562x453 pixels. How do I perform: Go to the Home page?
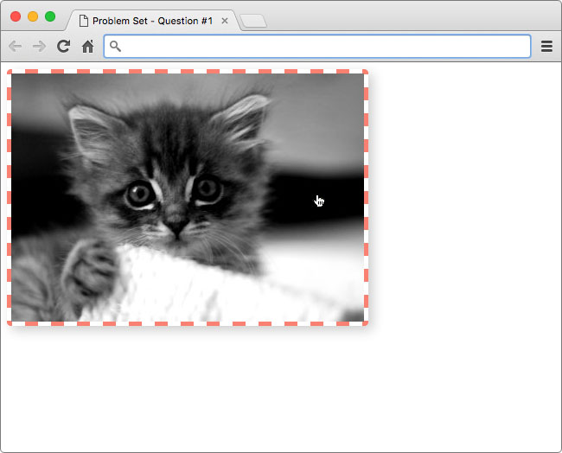[x=87, y=47]
